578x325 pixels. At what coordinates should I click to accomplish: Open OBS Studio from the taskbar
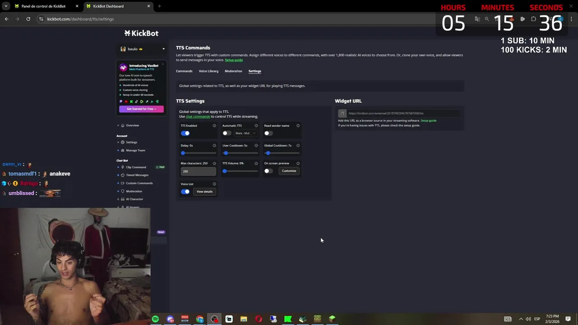214,319
